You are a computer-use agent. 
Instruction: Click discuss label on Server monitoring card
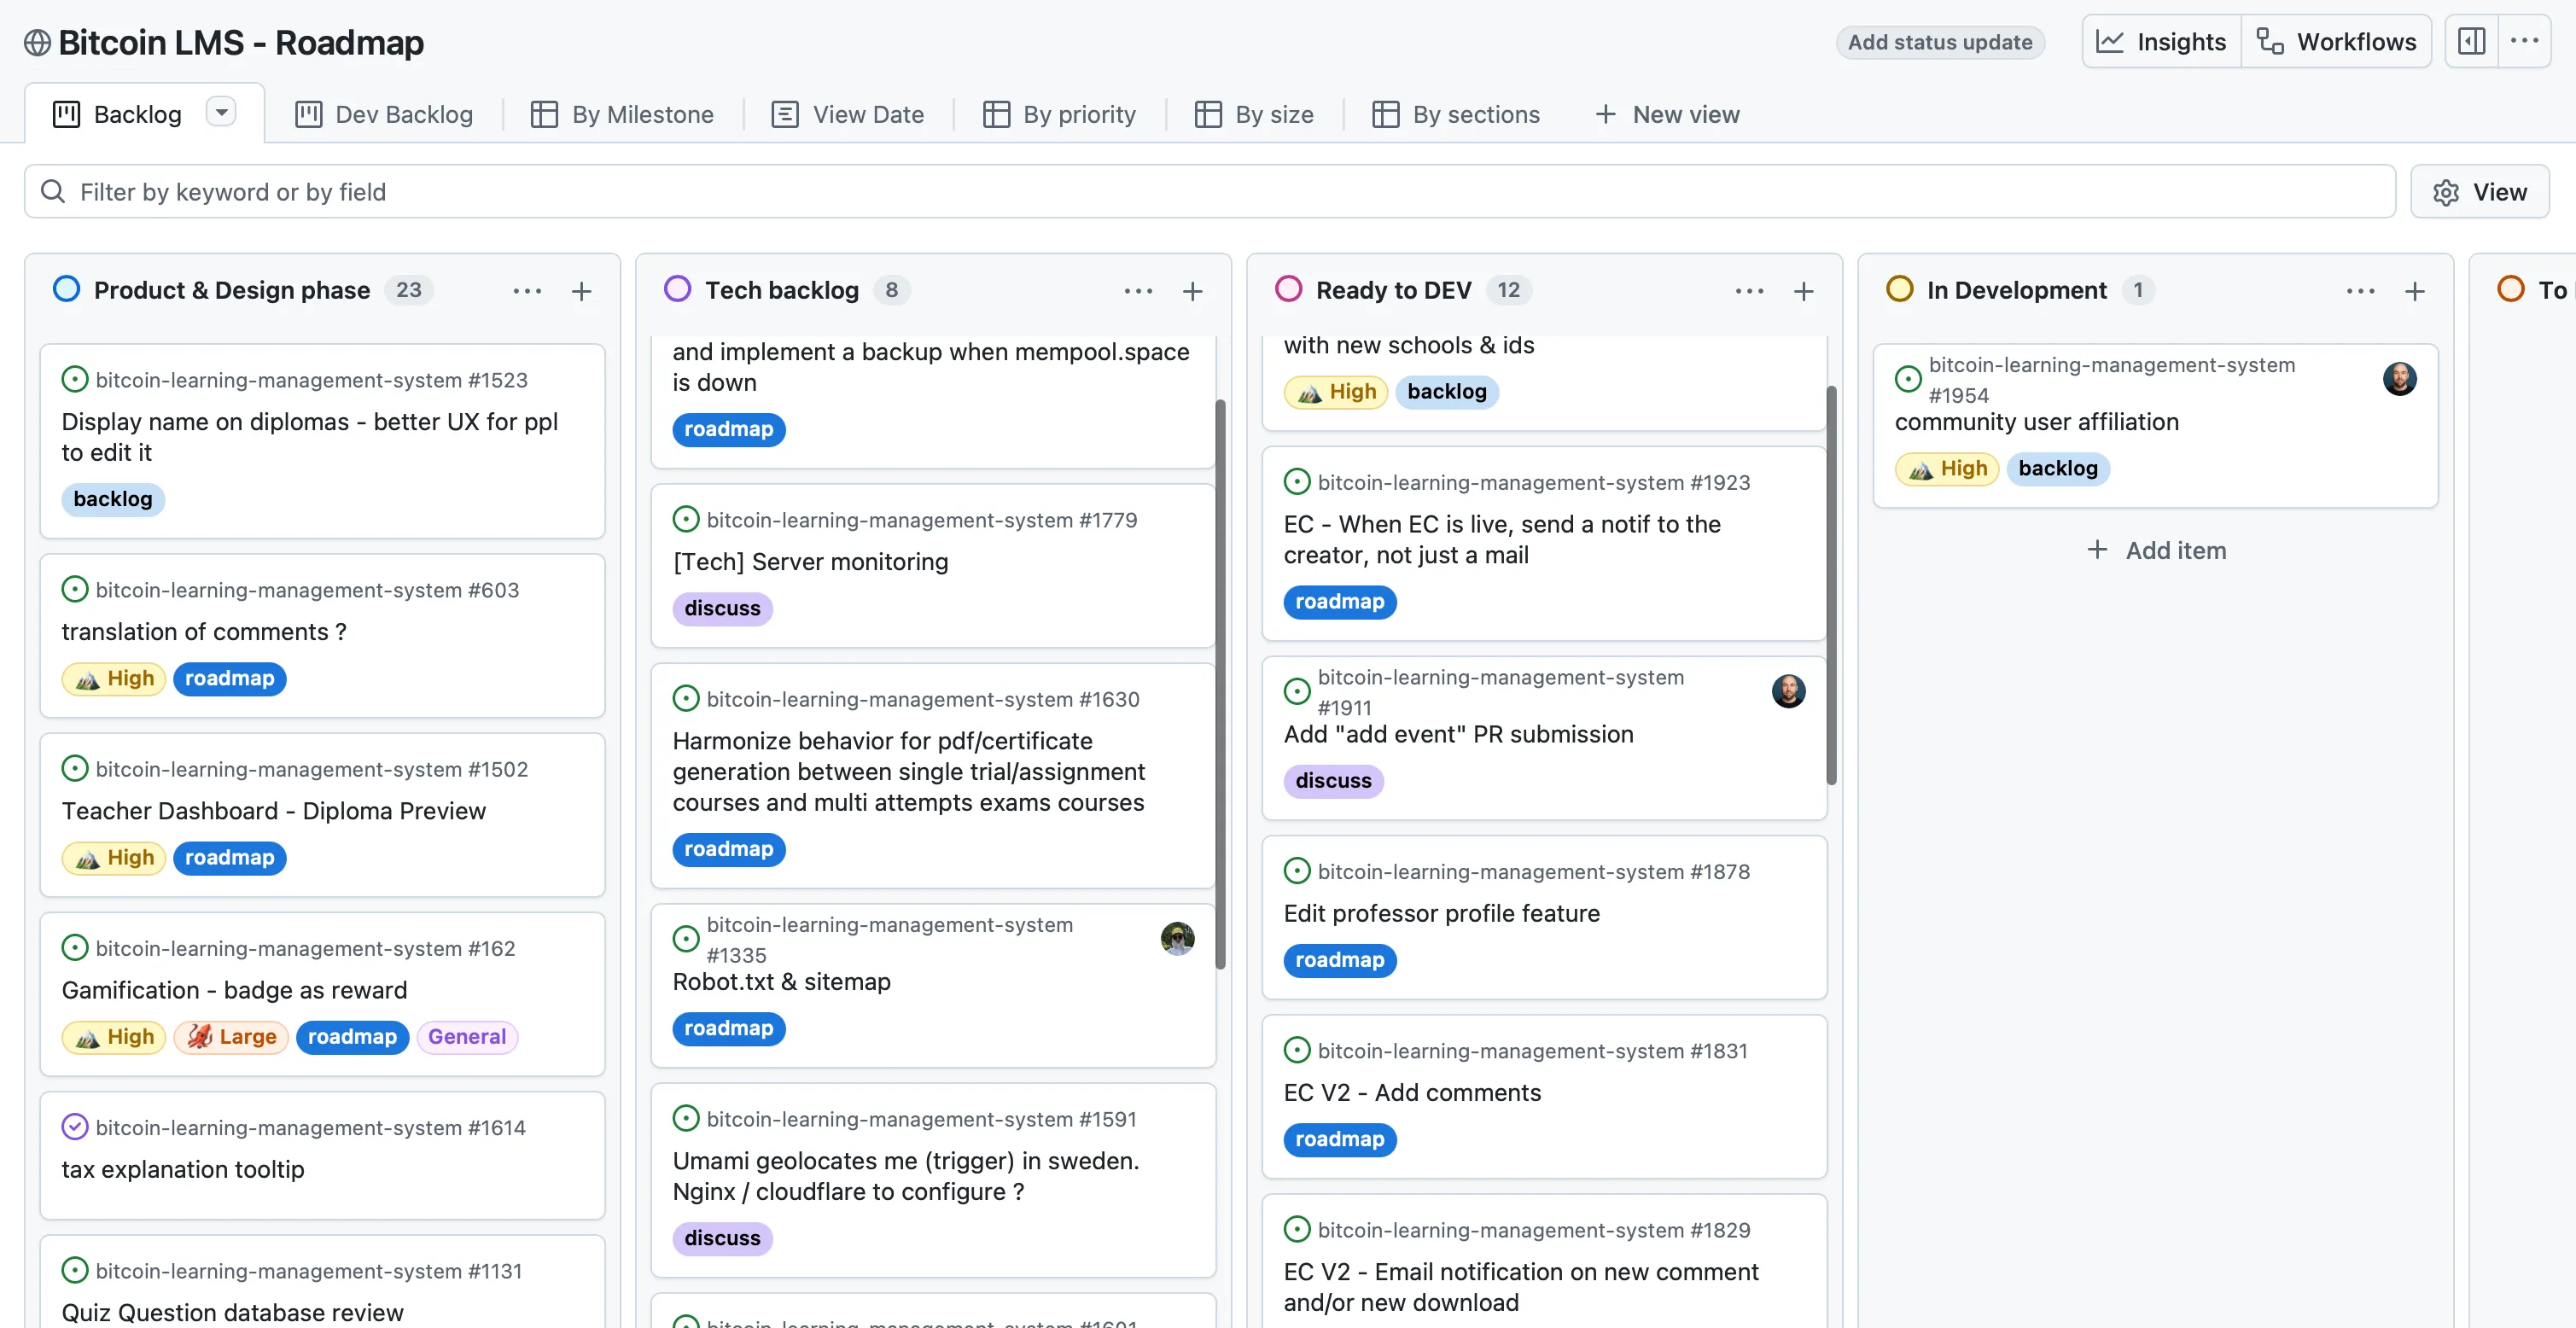[x=722, y=608]
